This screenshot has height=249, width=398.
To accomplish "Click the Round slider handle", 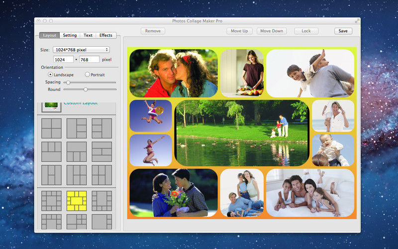I will (86, 90).
